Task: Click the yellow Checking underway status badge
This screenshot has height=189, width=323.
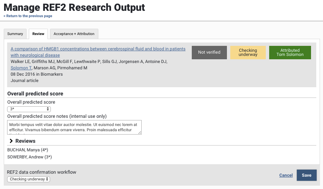Action: [x=248, y=53]
